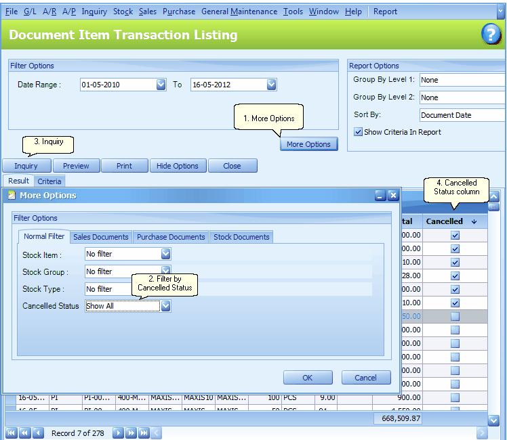Image resolution: width=507 pixels, height=440 pixels.
Task: Click the menu bar overflow arrow
Action: pyautogui.click(x=501, y=12)
